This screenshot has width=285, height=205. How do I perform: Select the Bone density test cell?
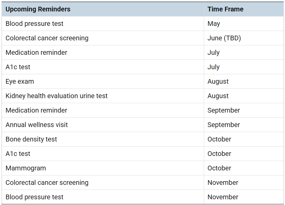pos(31,139)
